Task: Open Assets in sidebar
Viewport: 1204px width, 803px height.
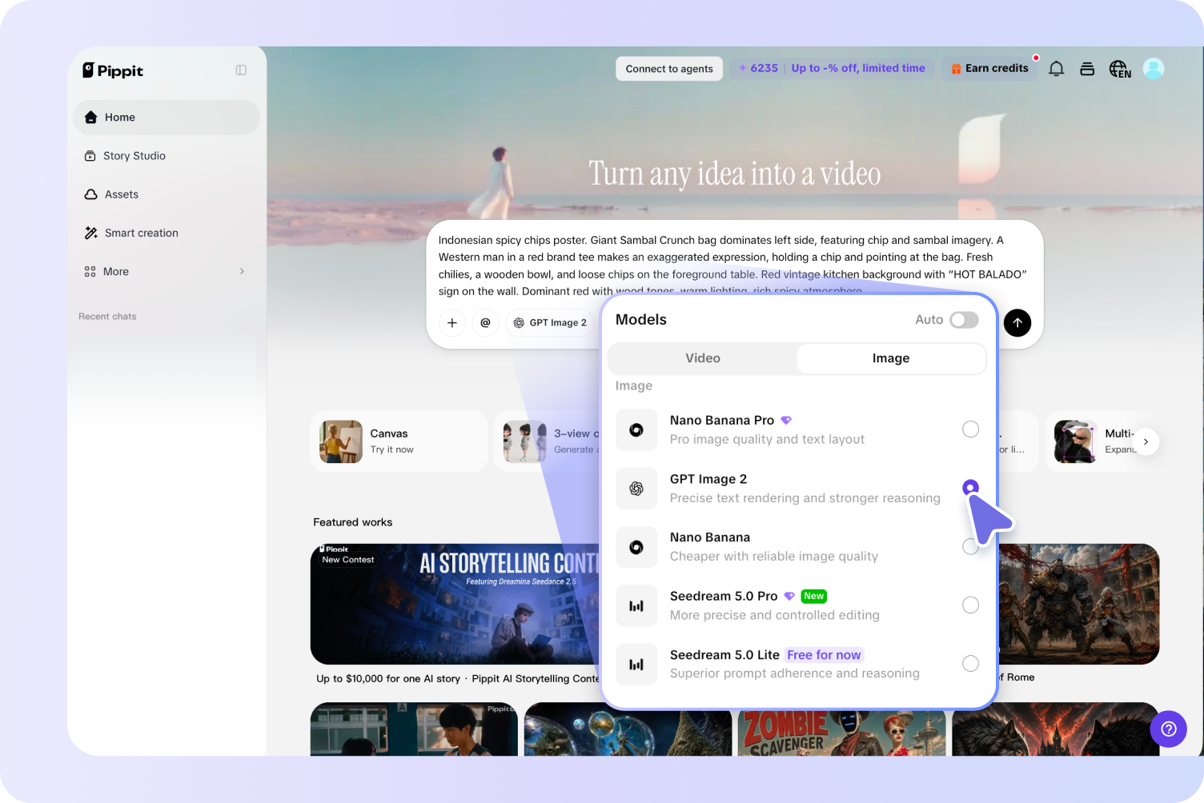Action: click(x=167, y=194)
